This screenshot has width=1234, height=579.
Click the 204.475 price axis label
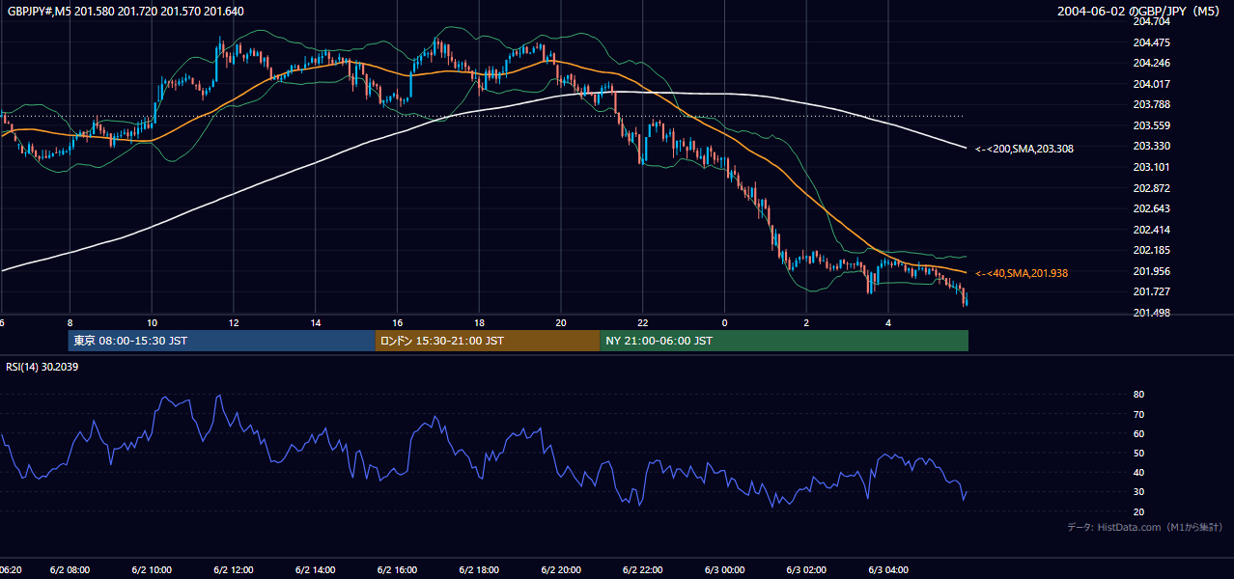pyautogui.click(x=1151, y=42)
